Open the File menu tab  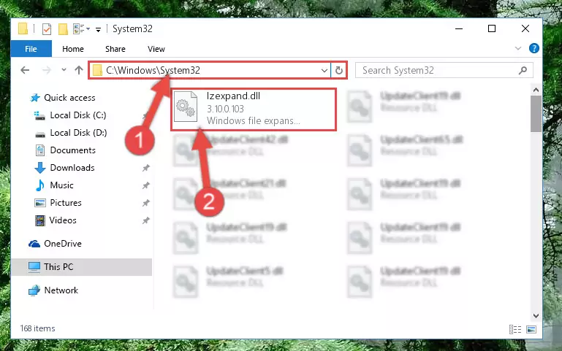[31, 49]
